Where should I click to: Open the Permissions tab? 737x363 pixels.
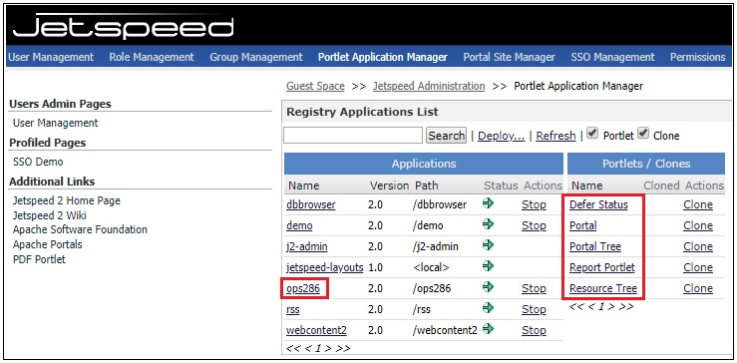click(697, 58)
